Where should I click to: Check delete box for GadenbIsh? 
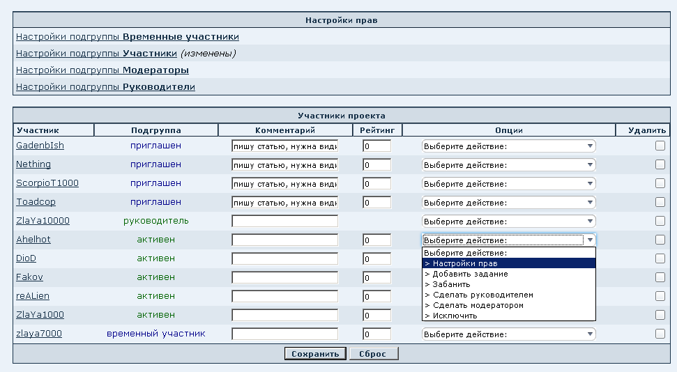(660, 146)
